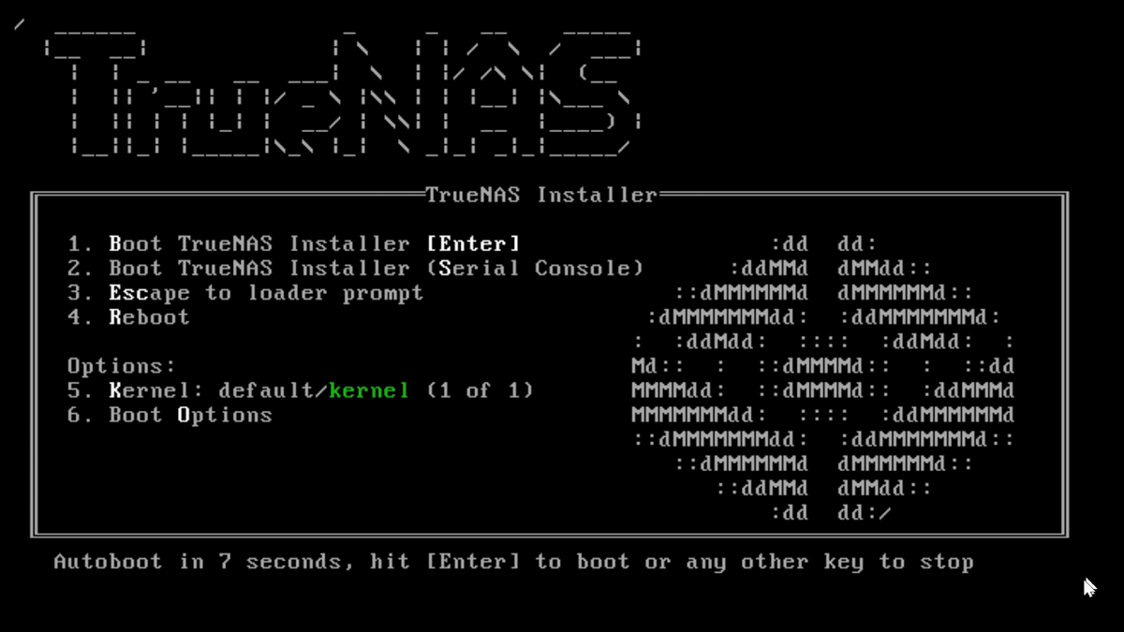Click the menu number 3 label
Image resolution: width=1124 pixels, height=632 pixels.
[81, 293]
